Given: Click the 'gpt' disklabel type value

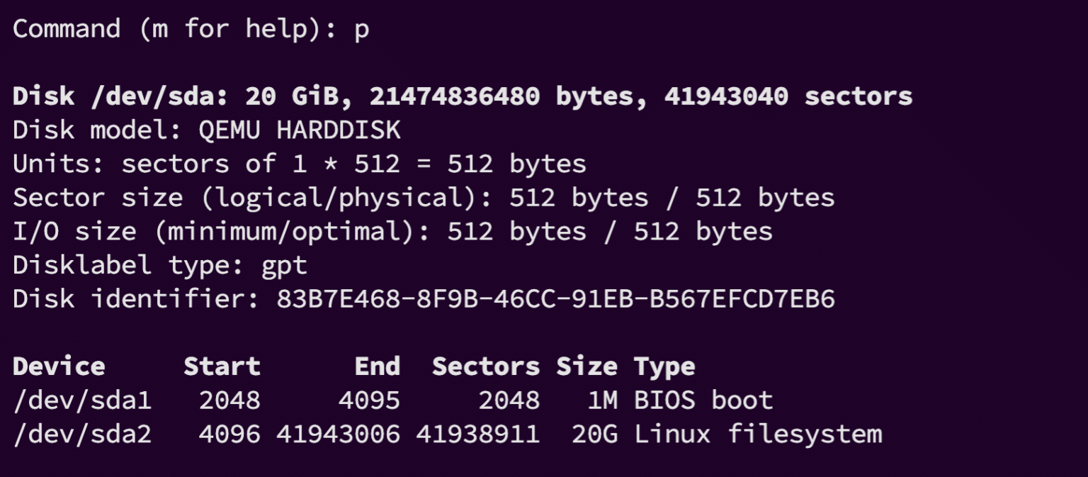Looking at the screenshot, I should (284, 266).
